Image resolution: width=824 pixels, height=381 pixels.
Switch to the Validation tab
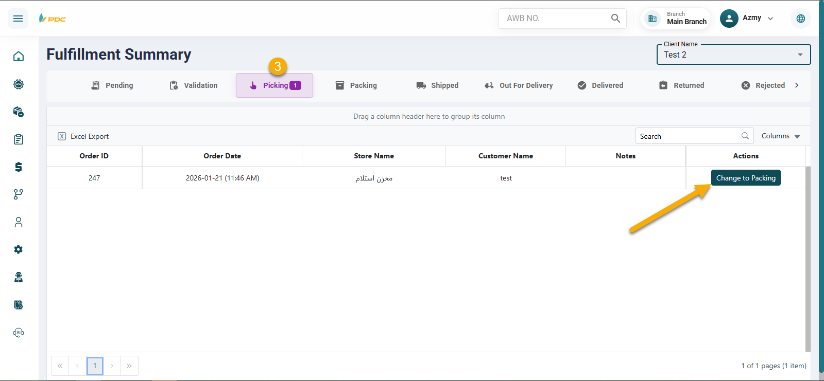(194, 85)
